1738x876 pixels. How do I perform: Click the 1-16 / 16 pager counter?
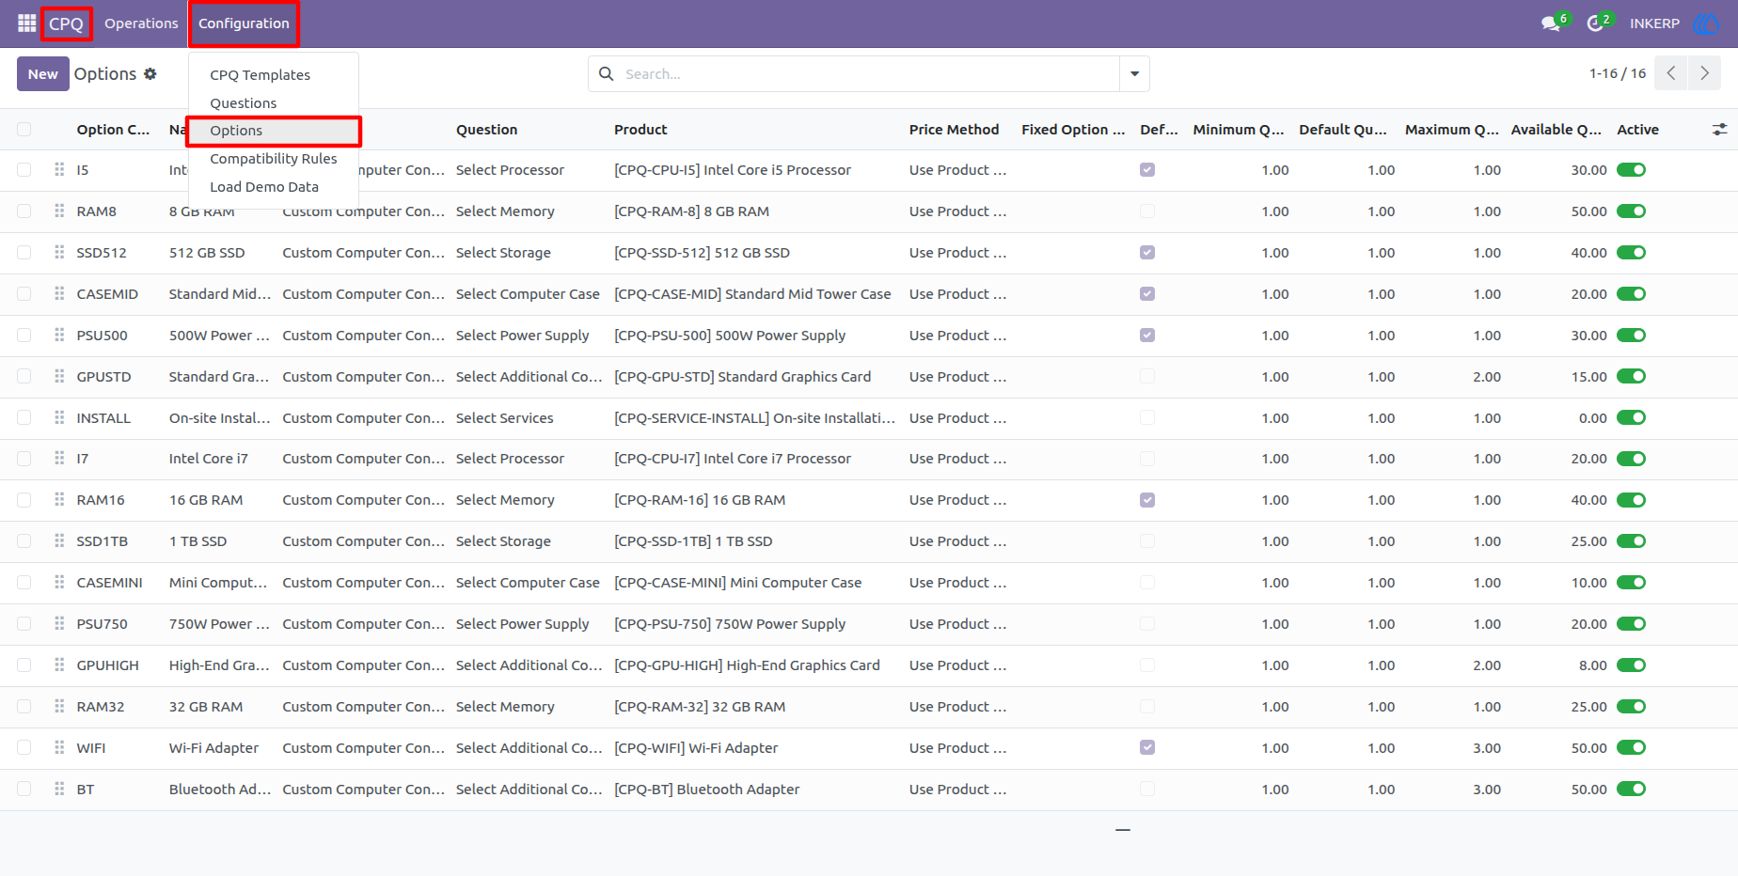click(1618, 73)
